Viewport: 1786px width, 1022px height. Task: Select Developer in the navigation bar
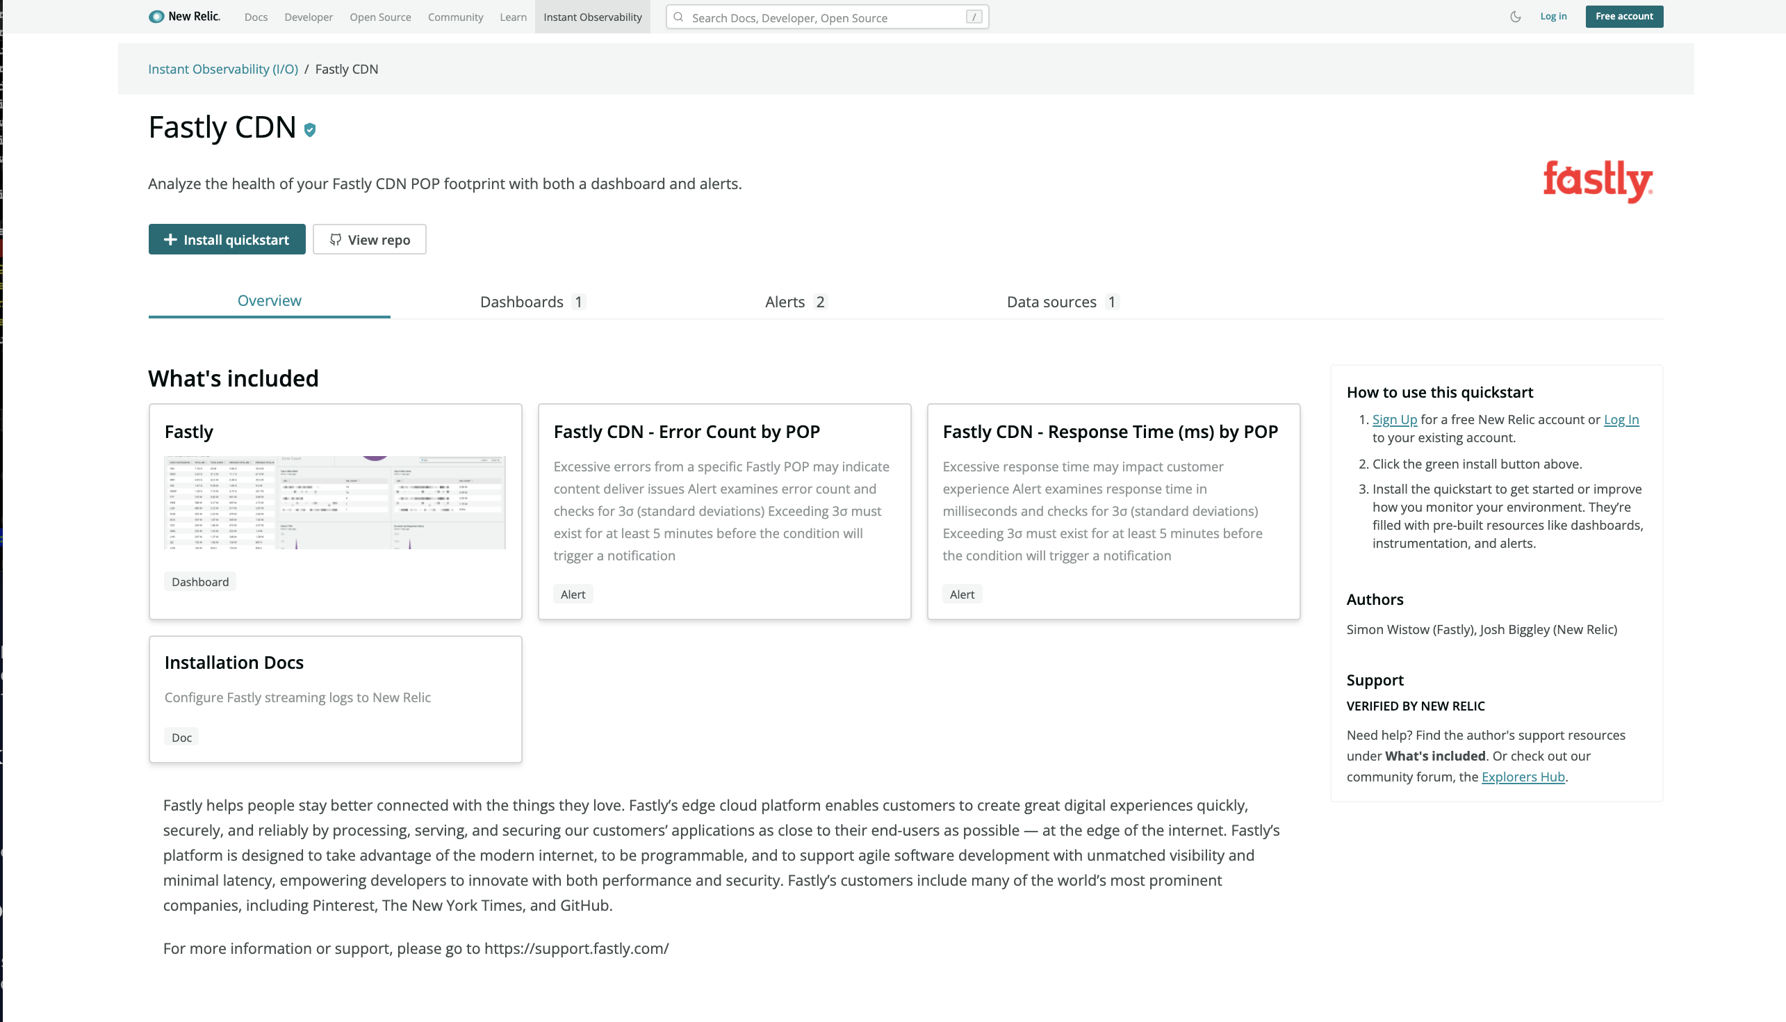(x=308, y=16)
